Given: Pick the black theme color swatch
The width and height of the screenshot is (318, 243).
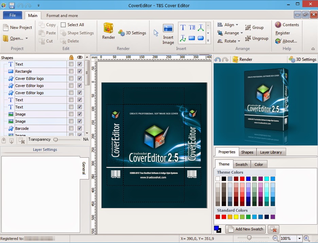Looking at the screenshot, I should (x=224, y=179).
